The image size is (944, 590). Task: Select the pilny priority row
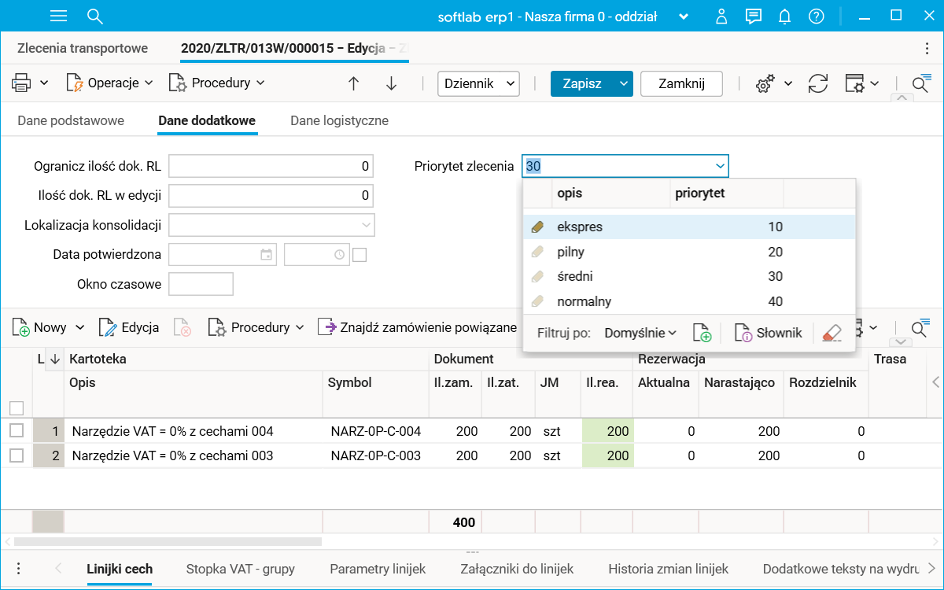click(x=689, y=252)
